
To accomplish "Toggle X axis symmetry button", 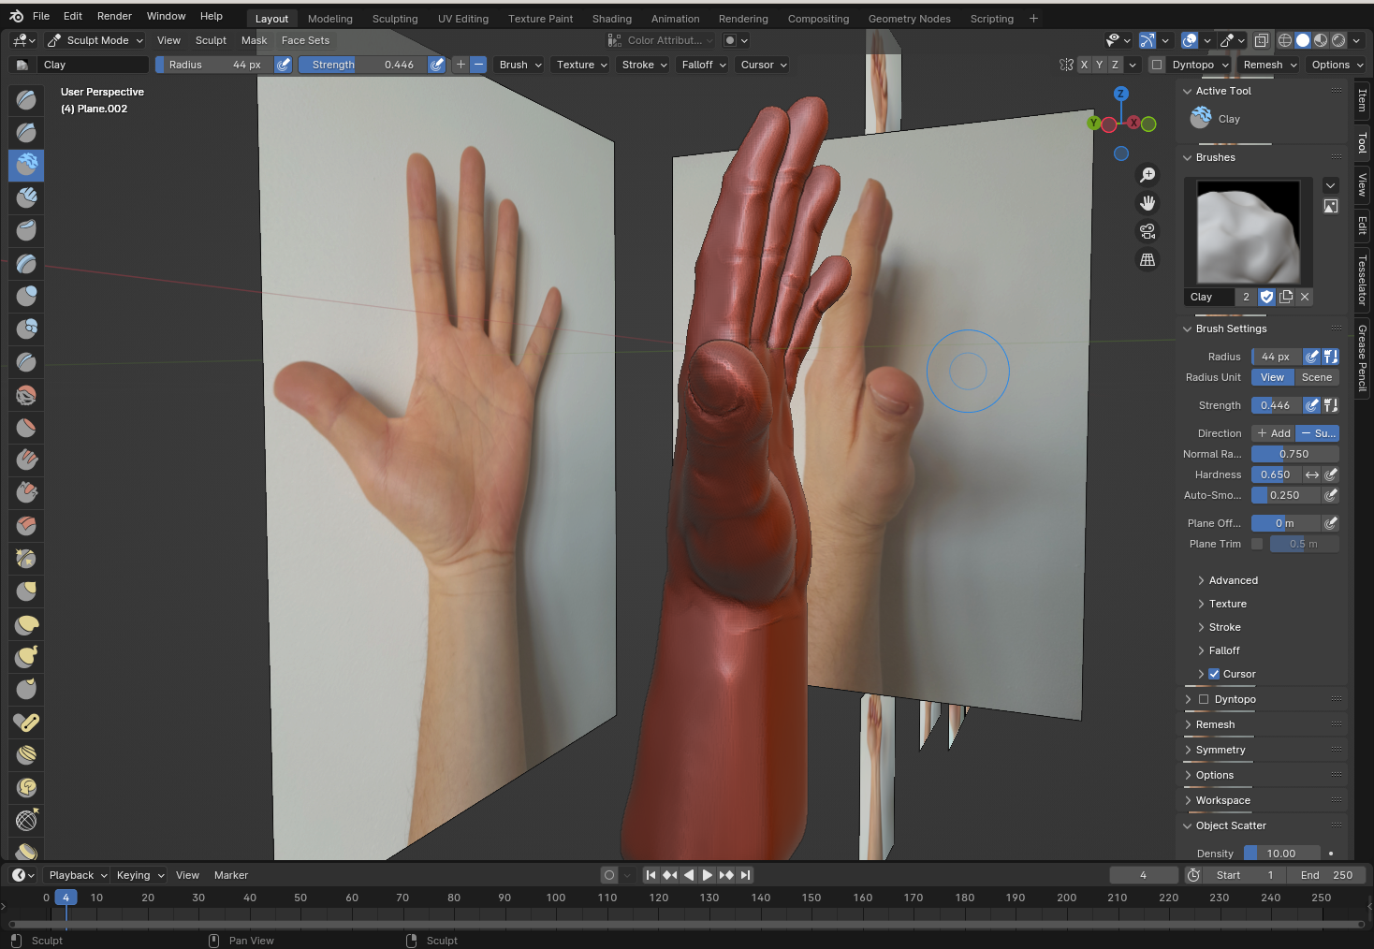I will (1084, 65).
